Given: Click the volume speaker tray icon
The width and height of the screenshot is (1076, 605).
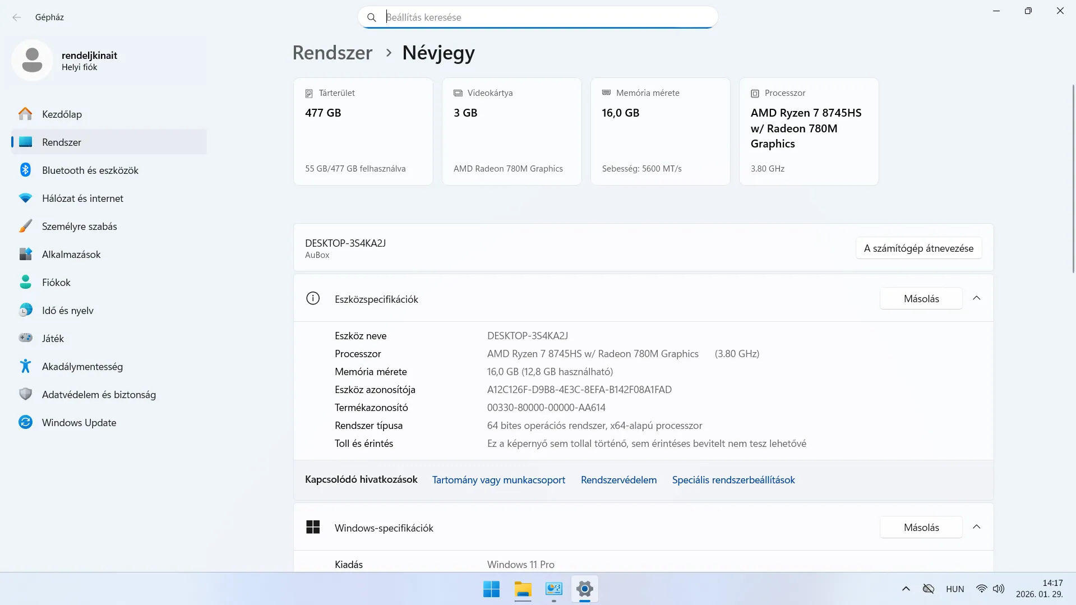Looking at the screenshot, I should (x=999, y=589).
